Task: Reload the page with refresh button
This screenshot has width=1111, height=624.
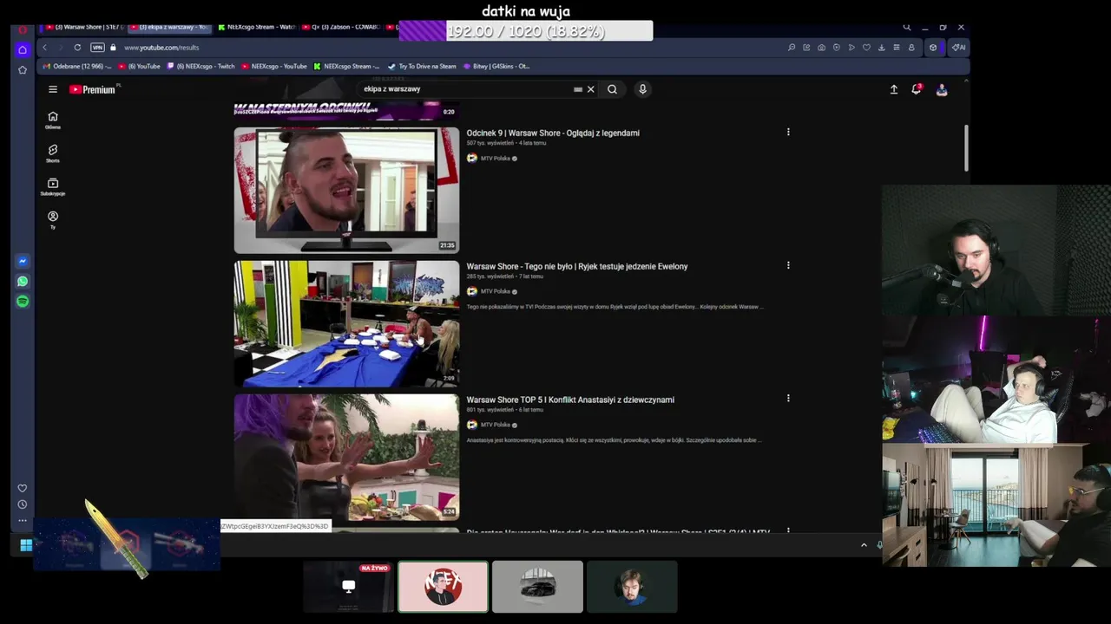Action: pos(77,48)
